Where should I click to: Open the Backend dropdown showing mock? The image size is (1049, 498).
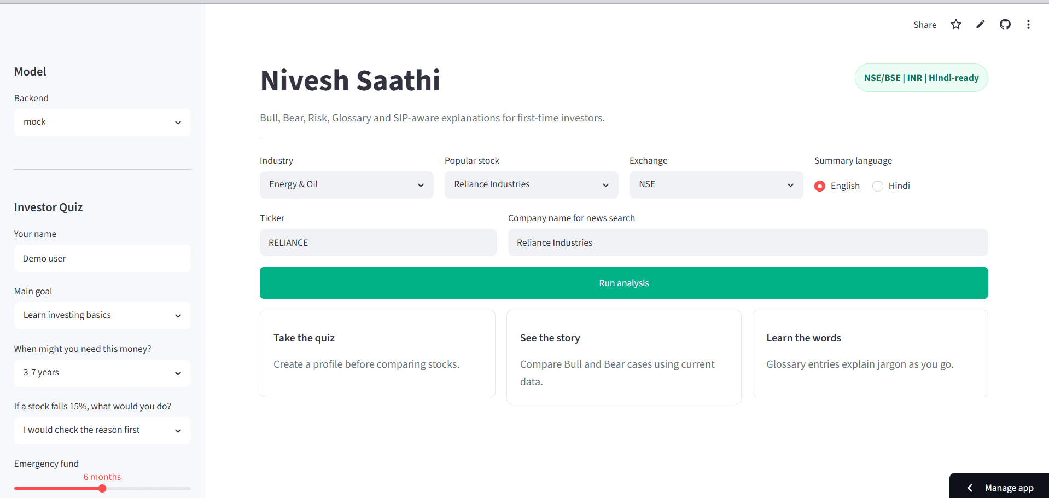point(102,122)
